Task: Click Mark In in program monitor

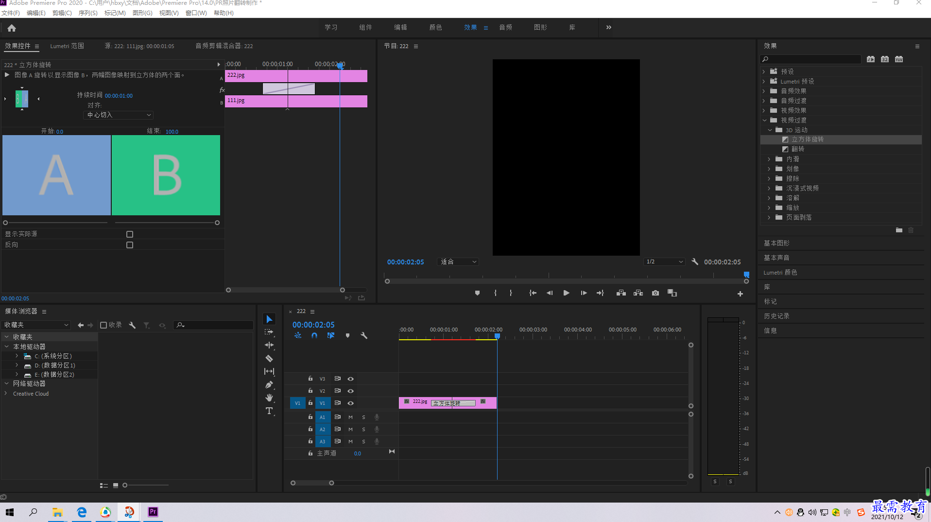Action: pyautogui.click(x=495, y=293)
